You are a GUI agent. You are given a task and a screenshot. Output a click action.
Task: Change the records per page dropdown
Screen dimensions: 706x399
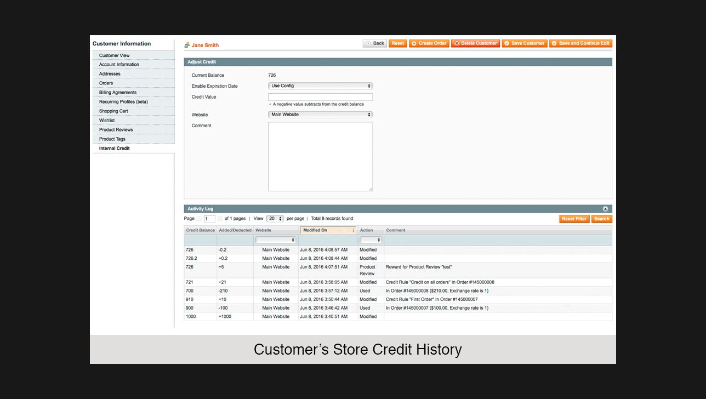tap(275, 219)
